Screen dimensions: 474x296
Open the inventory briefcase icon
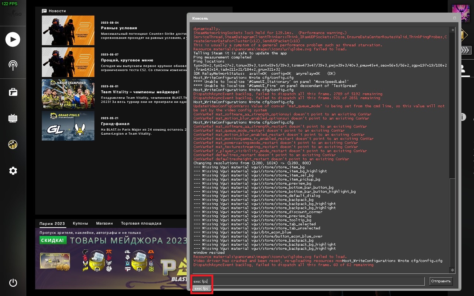pyautogui.click(x=13, y=92)
